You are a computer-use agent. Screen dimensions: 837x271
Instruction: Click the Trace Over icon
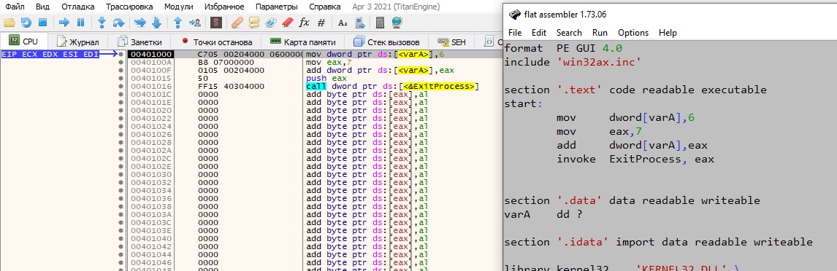point(156,23)
